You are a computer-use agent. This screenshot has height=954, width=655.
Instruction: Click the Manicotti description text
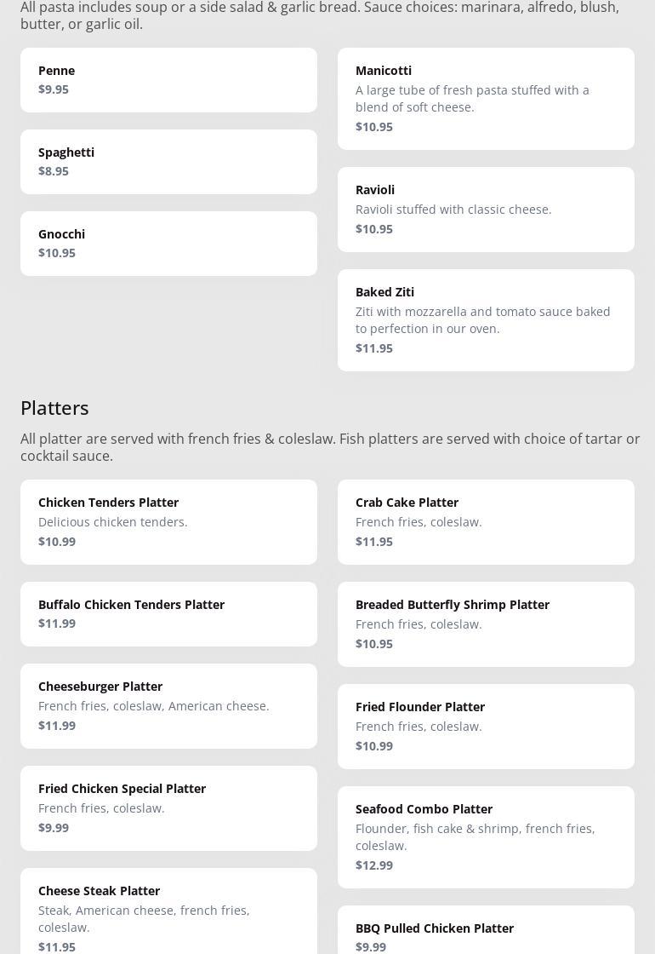pos(472,99)
